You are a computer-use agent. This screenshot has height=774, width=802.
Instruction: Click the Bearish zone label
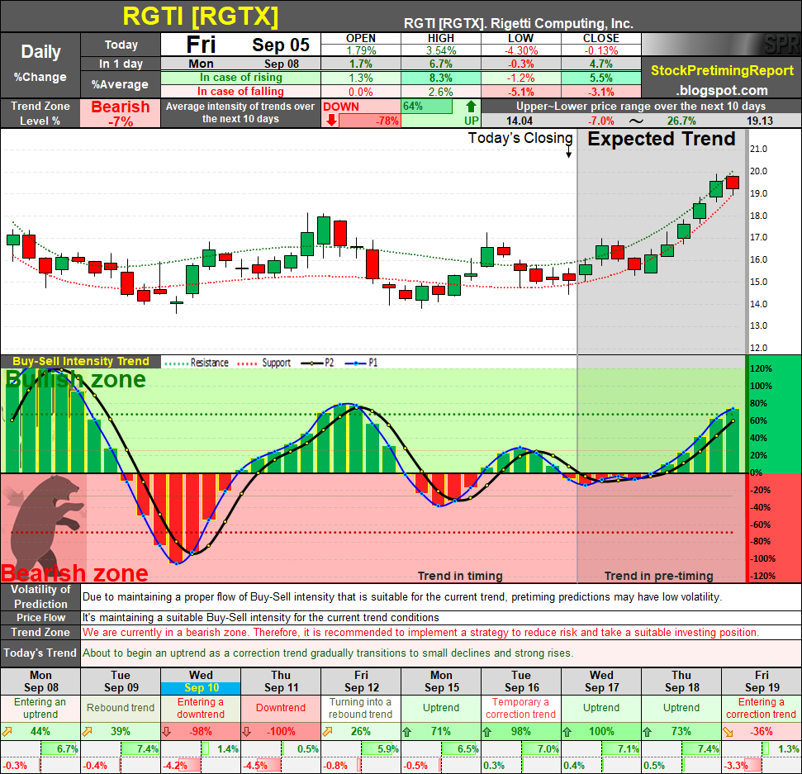74,573
